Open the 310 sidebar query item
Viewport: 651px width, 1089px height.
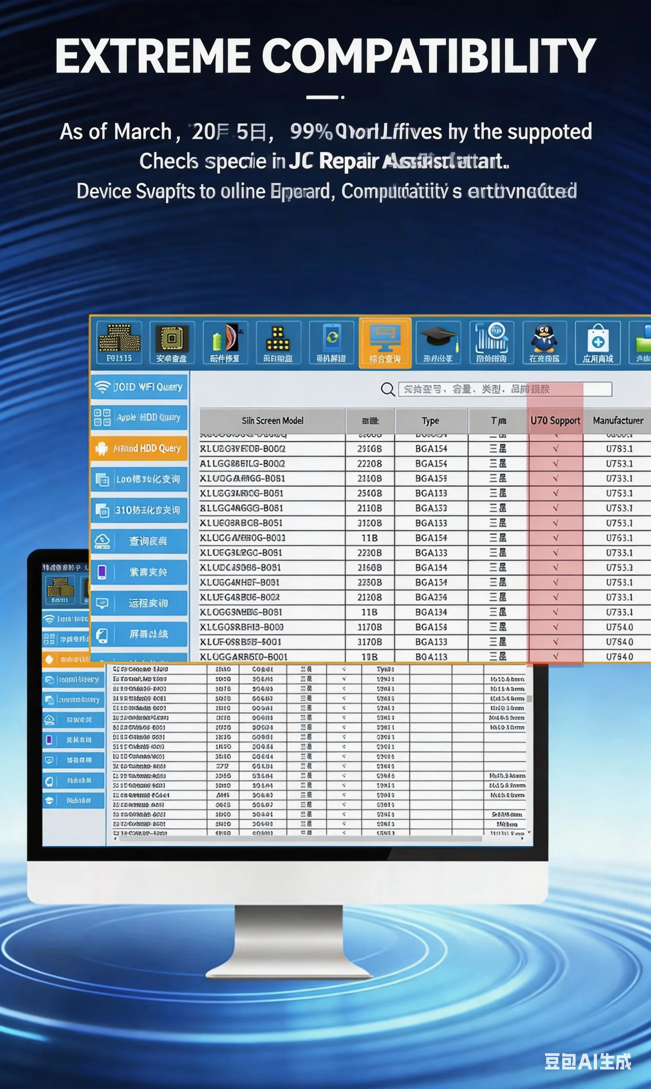click(x=139, y=510)
